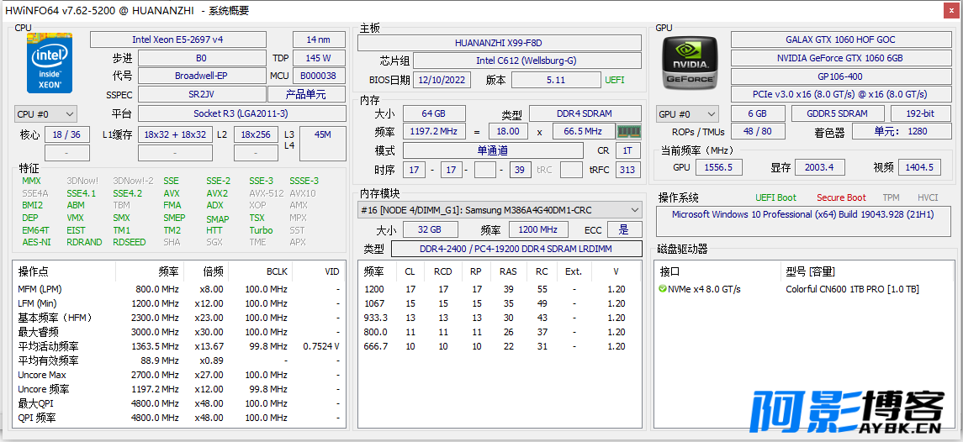Click the AES-NI feature flag
This screenshot has height=442, width=963.
click(36, 243)
